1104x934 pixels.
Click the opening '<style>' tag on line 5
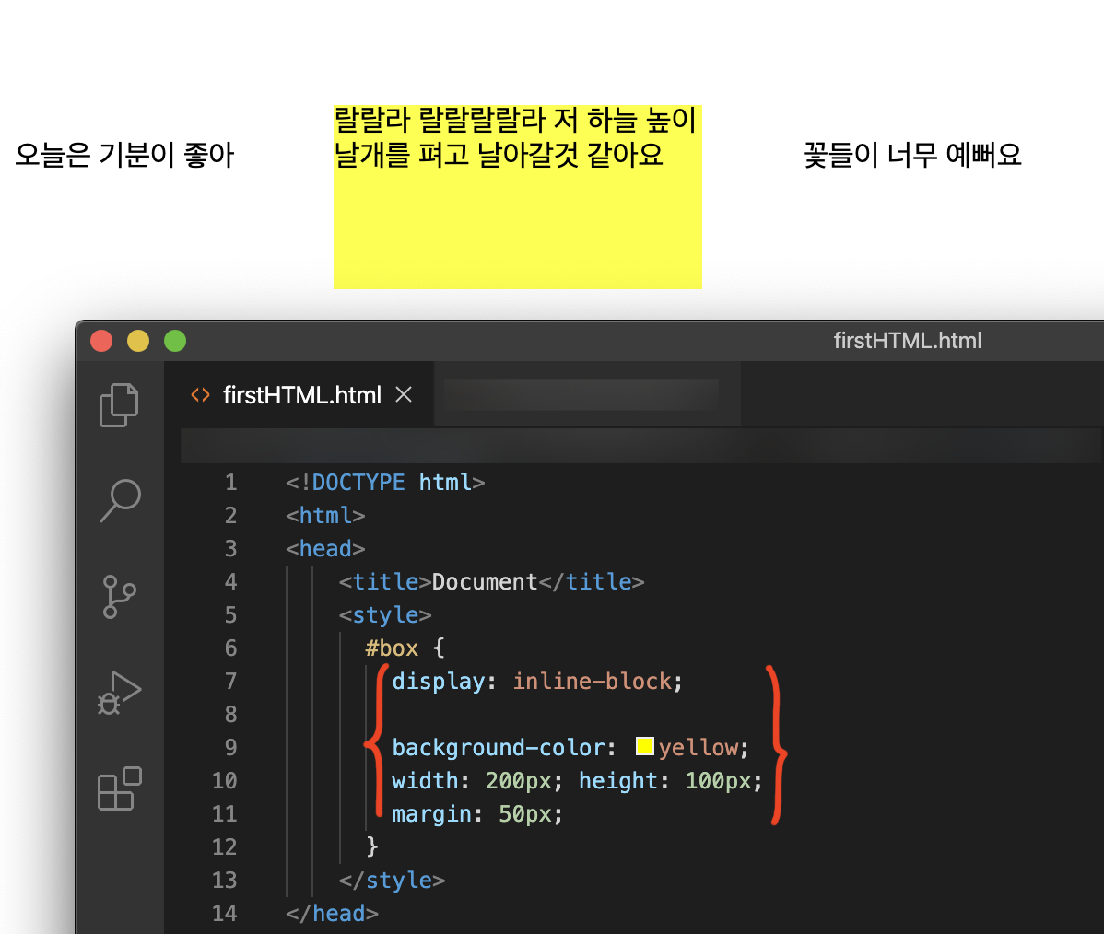385,615
